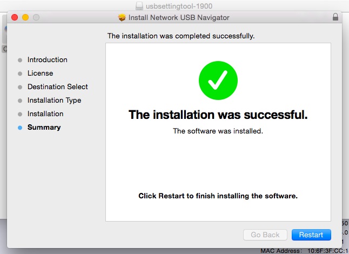This screenshot has height=254, width=349.
Task: Select the Introduction step in sidebar
Action: point(47,59)
